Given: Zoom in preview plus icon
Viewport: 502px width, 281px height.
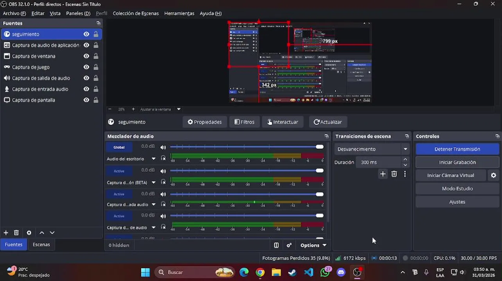Looking at the screenshot, I should (133, 109).
